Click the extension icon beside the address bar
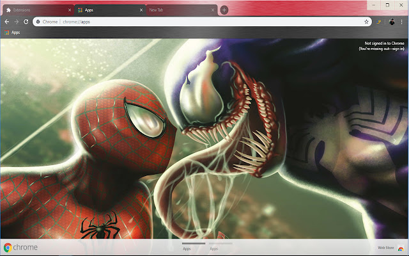 [x=380, y=21]
